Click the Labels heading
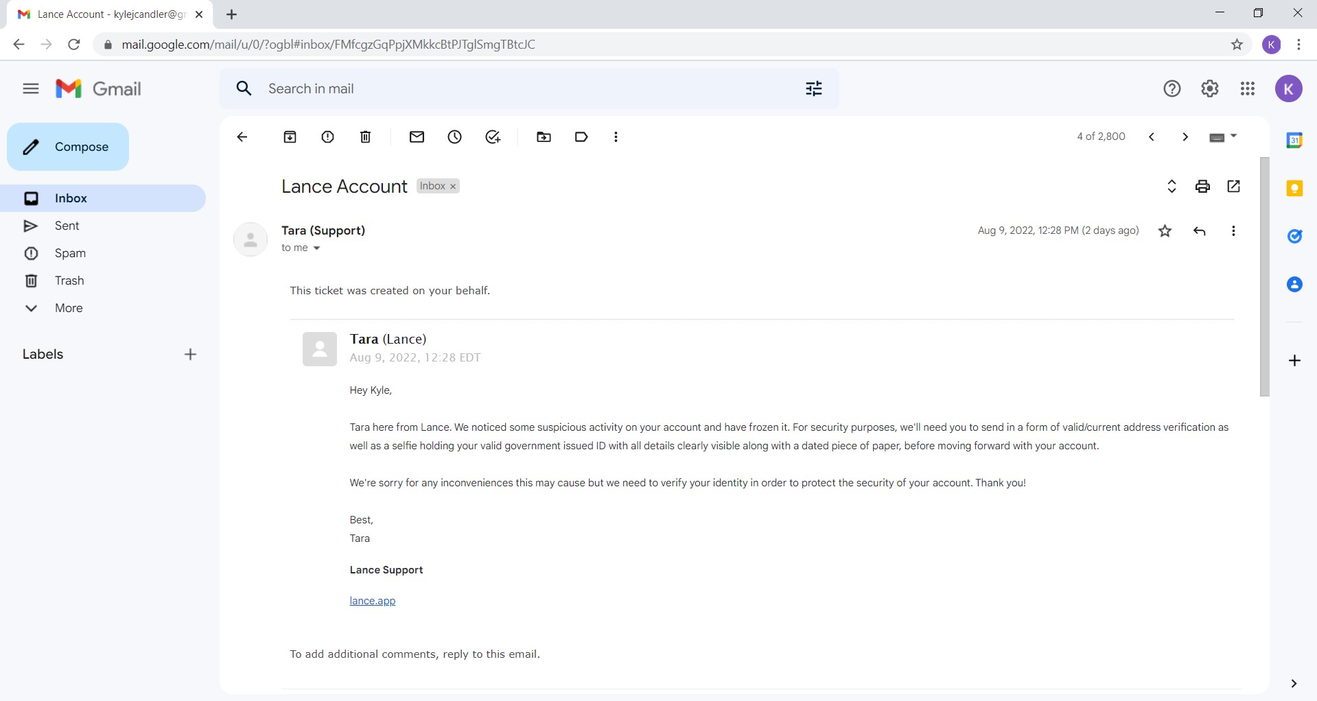This screenshot has width=1317, height=701. pos(43,354)
